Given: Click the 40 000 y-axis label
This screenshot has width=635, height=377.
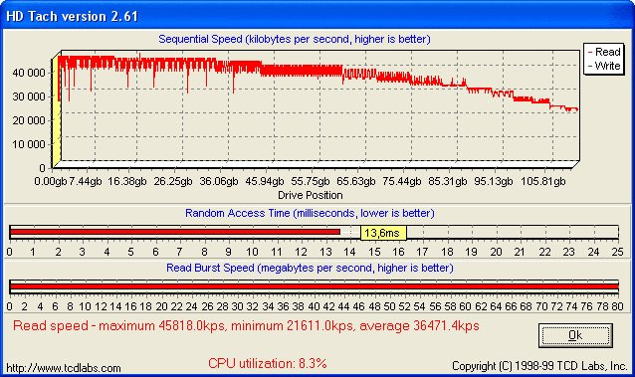Looking at the screenshot, I should point(29,73).
